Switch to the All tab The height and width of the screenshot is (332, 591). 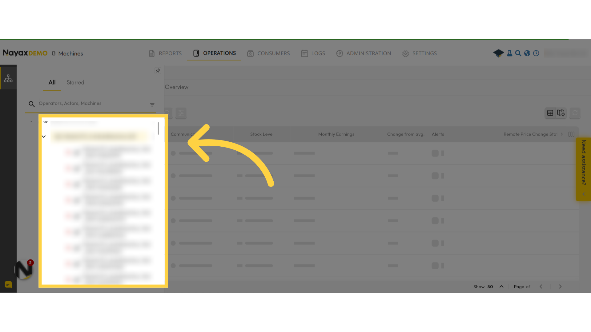(52, 82)
